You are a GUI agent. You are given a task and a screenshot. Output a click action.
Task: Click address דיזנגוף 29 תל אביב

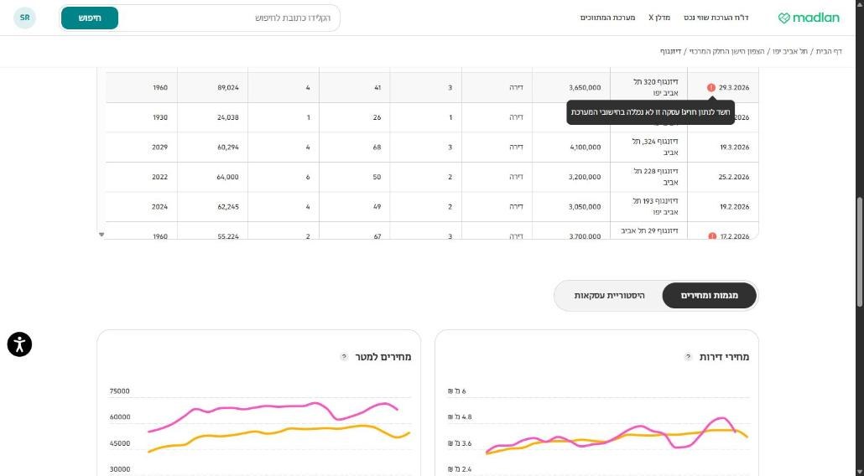[x=649, y=230]
